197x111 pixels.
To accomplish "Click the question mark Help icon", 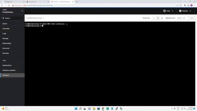I will tap(164, 11).
